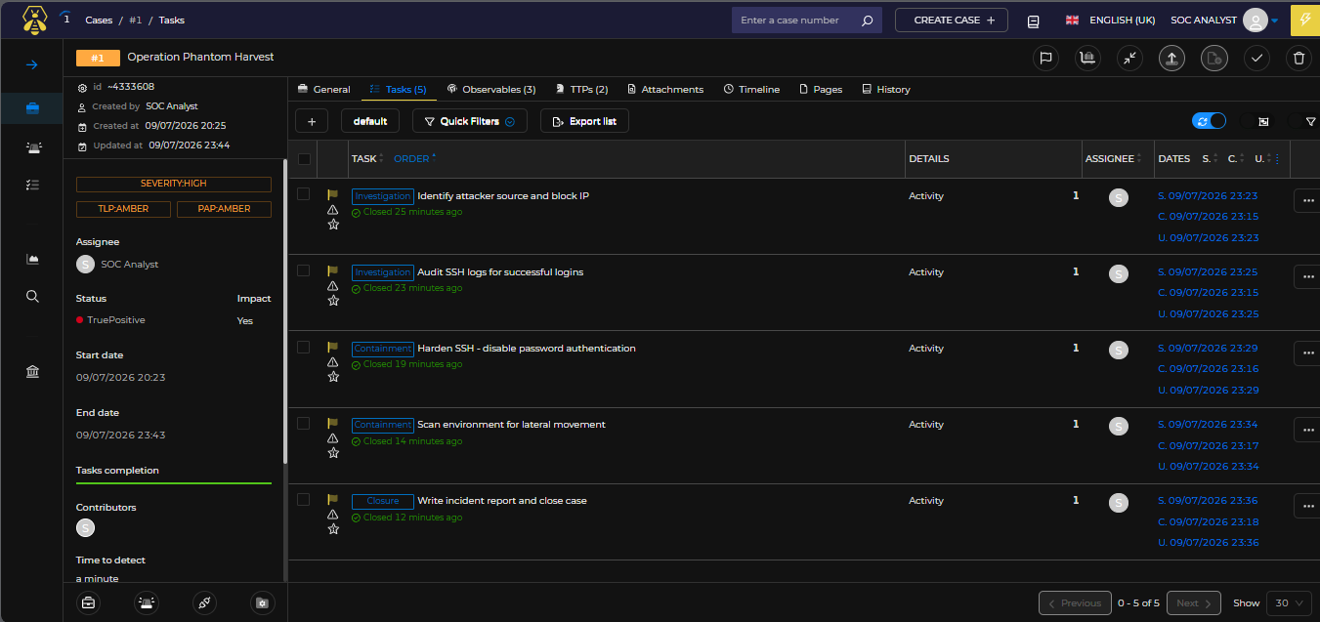The height and width of the screenshot is (622, 1320).
Task: Star the 'Write incident report' task
Action: [333, 529]
